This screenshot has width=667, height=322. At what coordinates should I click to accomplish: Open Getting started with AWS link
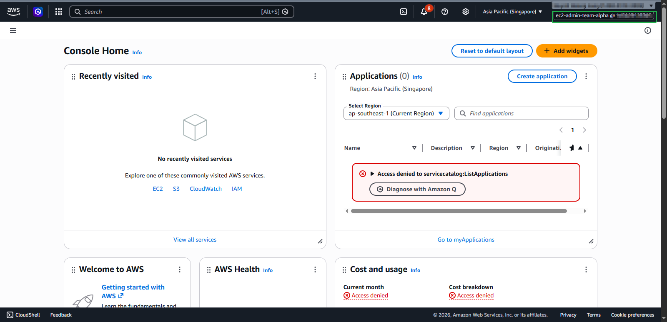click(133, 292)
